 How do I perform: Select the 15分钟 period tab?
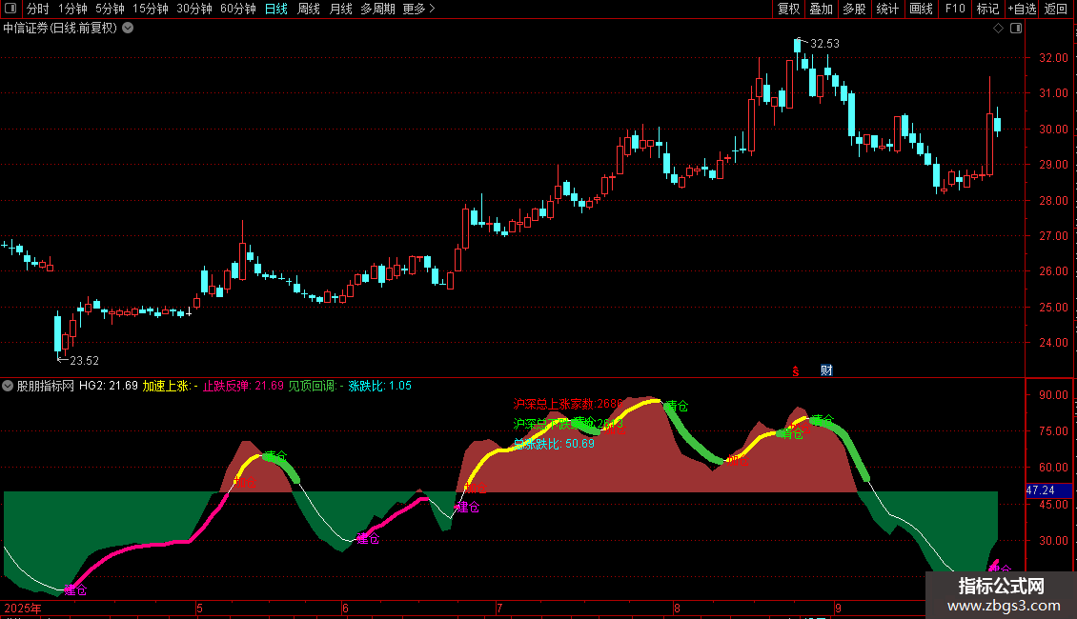click(x=151, y=9)
